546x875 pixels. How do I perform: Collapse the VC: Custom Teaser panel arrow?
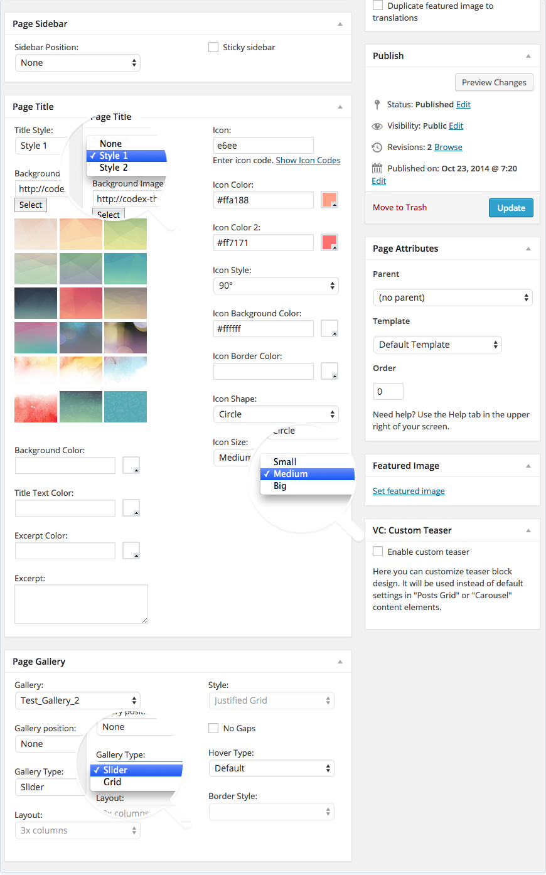[x=528, y=530]
